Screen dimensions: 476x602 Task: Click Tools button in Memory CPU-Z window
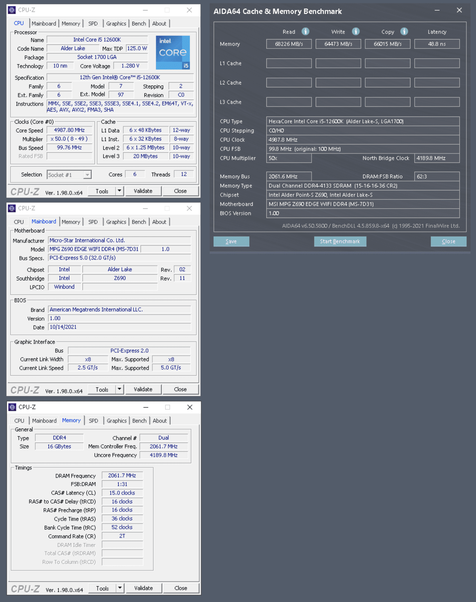103,588
